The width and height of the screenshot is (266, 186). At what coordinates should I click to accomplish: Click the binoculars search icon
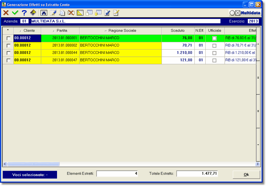point(44,13)
